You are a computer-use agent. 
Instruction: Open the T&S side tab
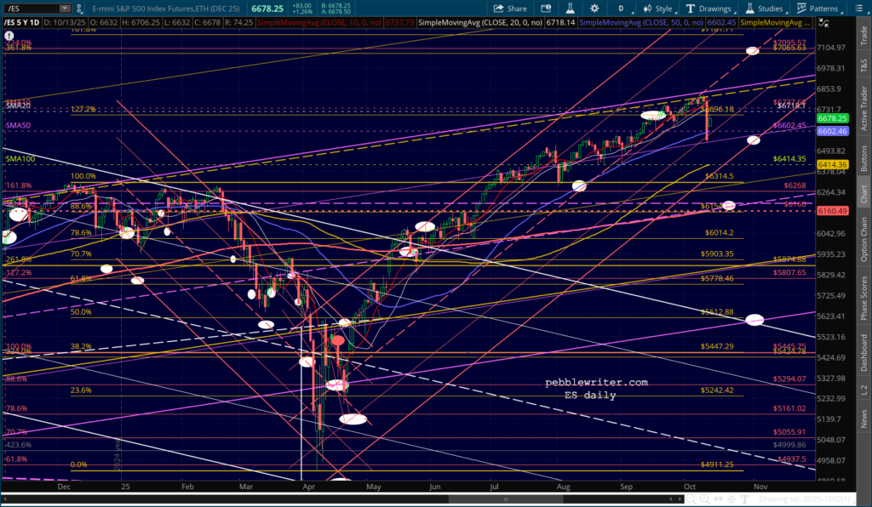pyautogui.click(x=863, y=65)
